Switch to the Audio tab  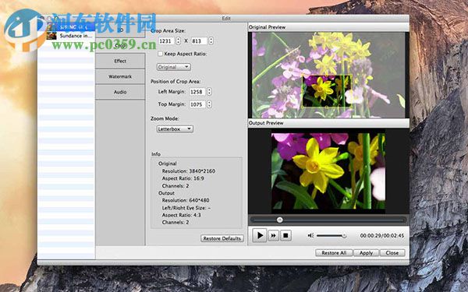click(120, 92)
